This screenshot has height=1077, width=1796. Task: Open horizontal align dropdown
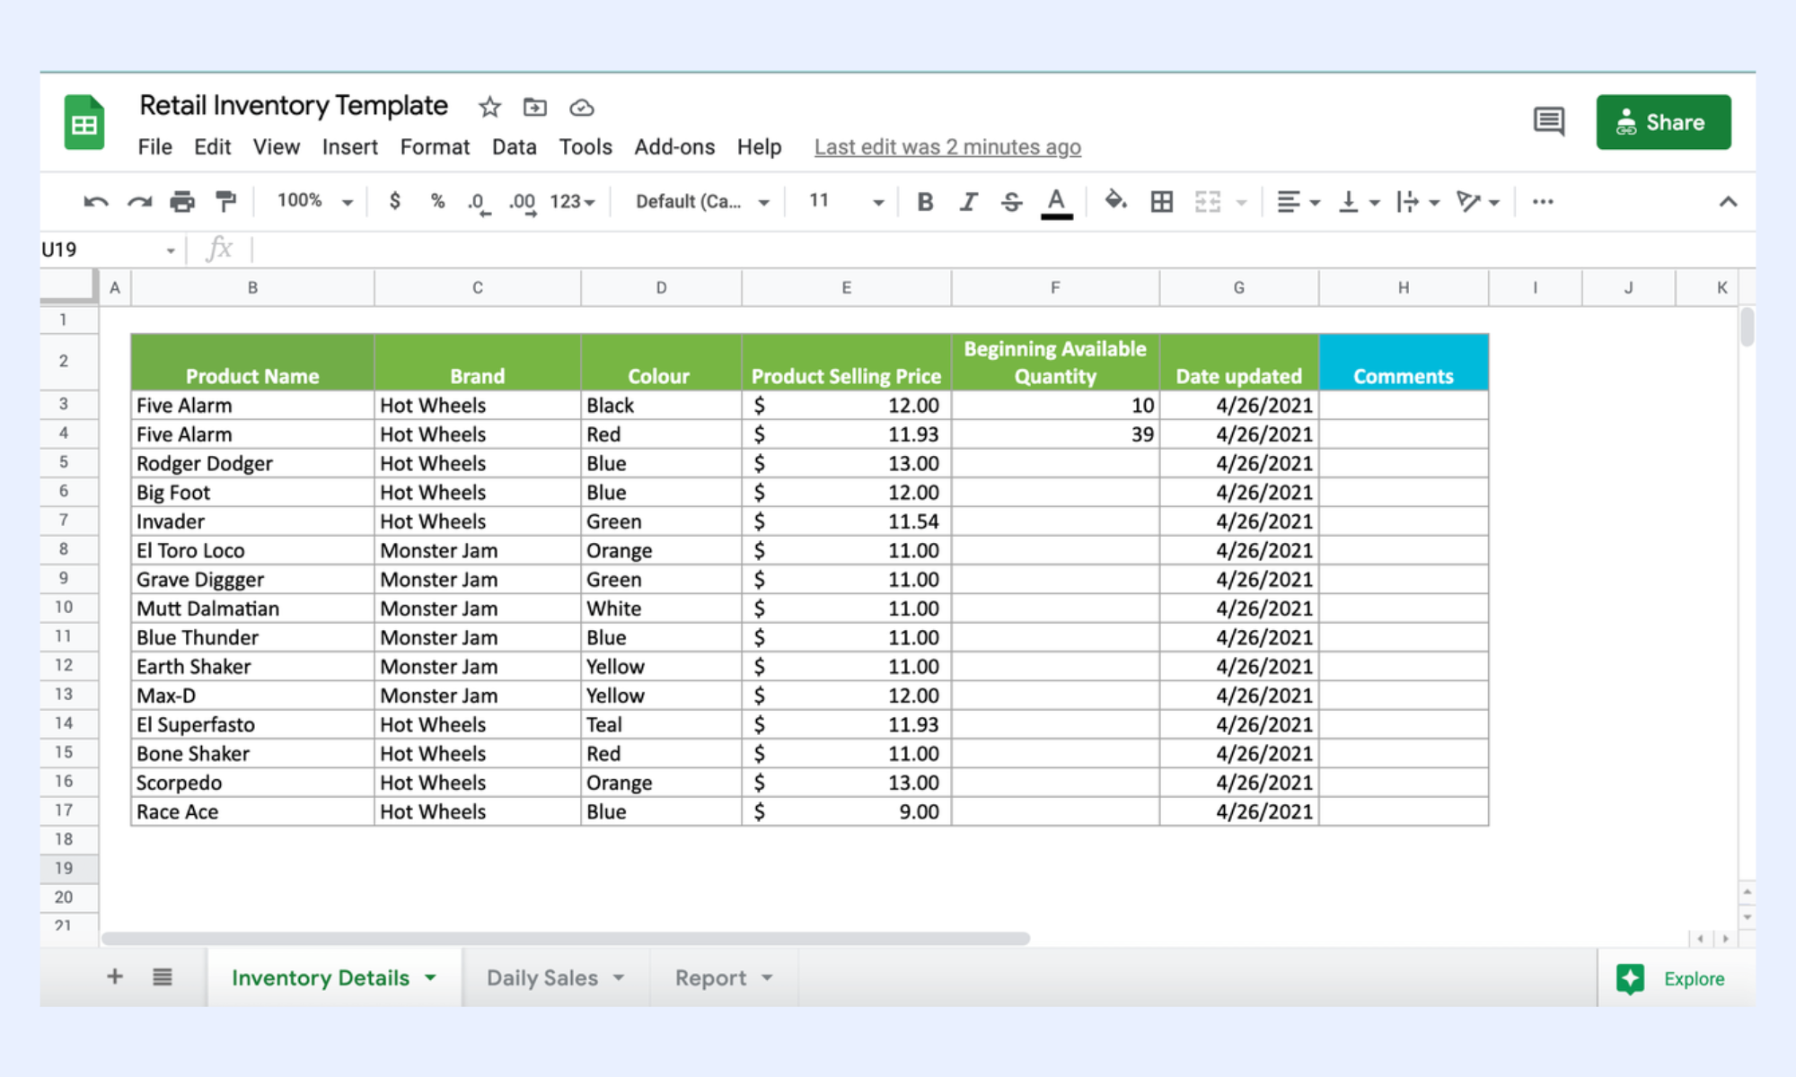1299,202
